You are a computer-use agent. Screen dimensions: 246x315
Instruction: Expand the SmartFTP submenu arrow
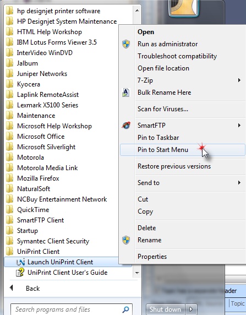coord(239,126)
